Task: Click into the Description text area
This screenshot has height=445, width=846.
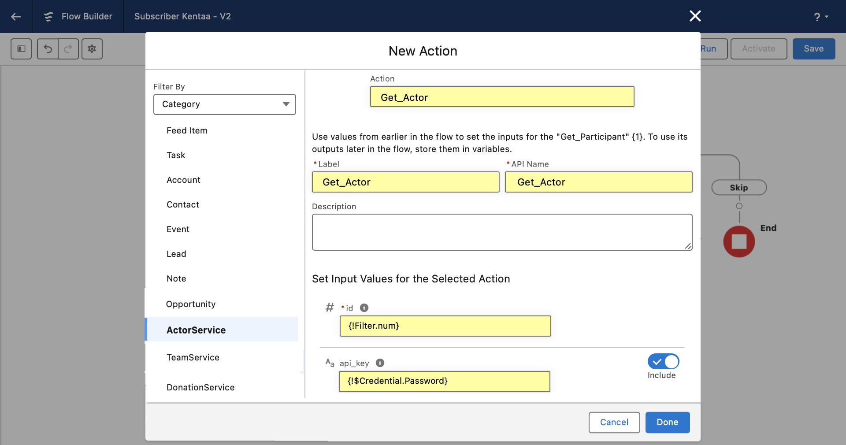Action: click(502, 232)
